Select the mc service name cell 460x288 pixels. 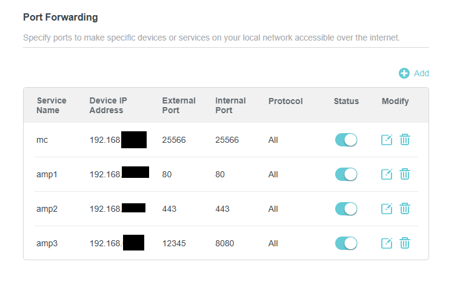click(x=42, y=140)
